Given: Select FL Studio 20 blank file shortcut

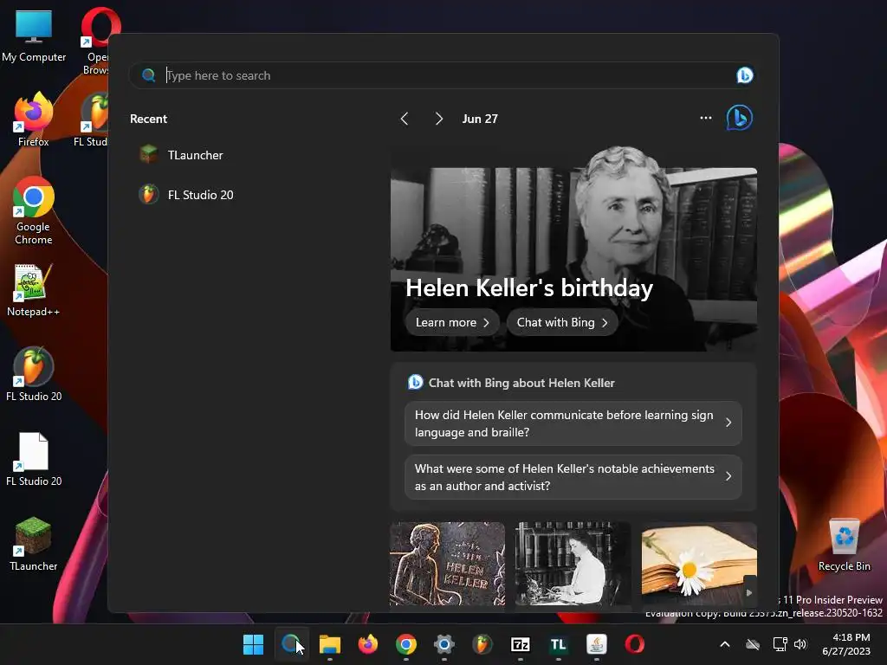Looking at the screenshot, I should (34, 459).
